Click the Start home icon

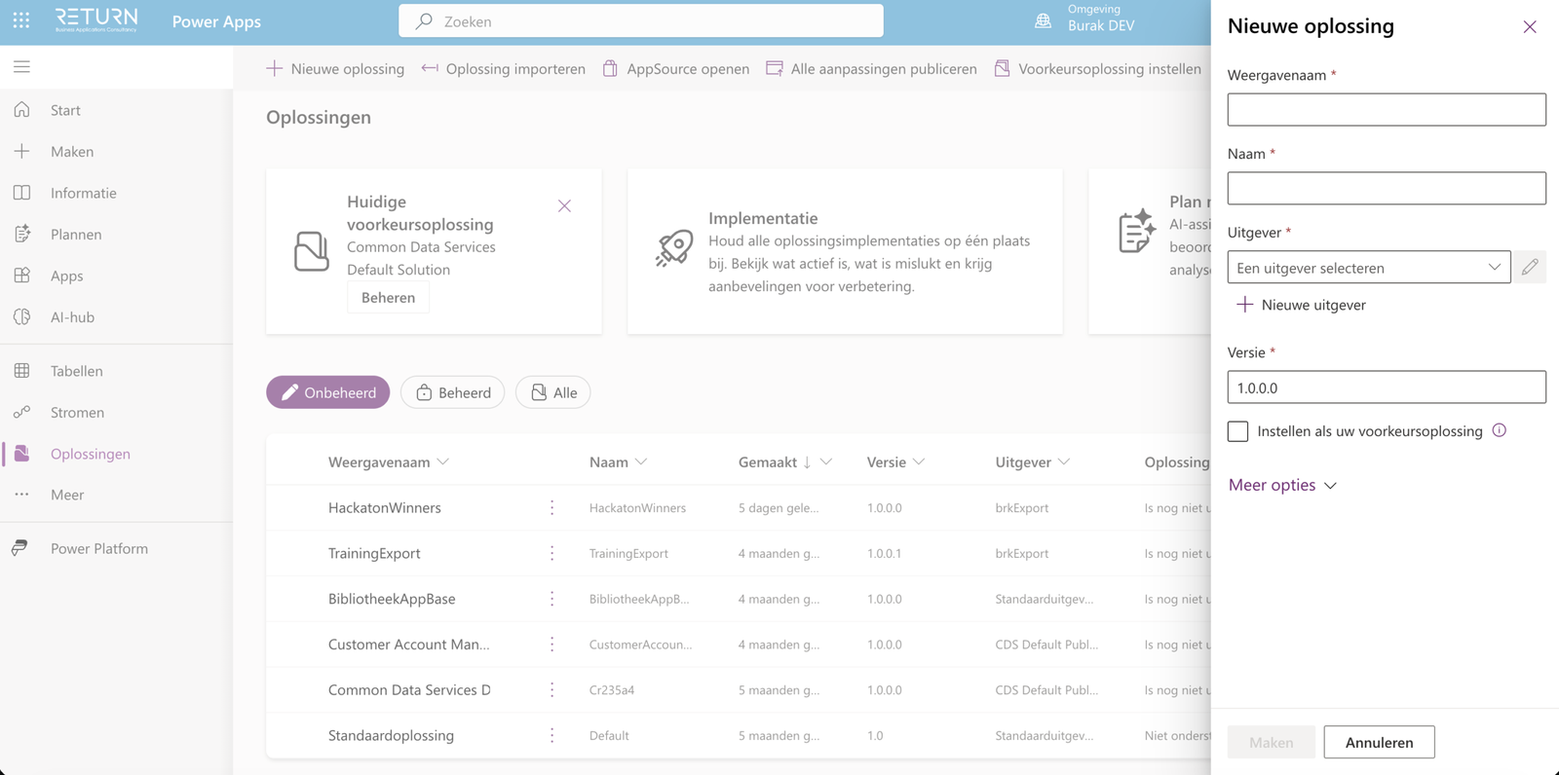(21, 110)
